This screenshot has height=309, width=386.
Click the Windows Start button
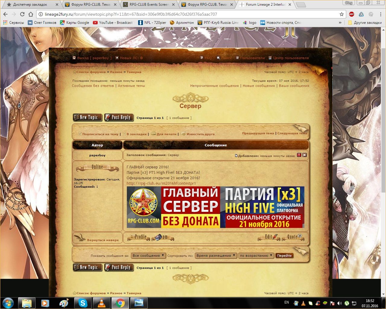[8, 303]
